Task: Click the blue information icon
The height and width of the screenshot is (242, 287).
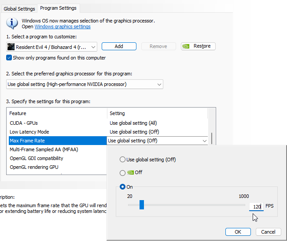Action: (x=13, y=23)
